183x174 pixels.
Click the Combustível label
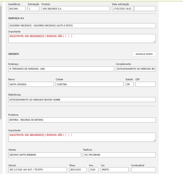click(137, 165)
